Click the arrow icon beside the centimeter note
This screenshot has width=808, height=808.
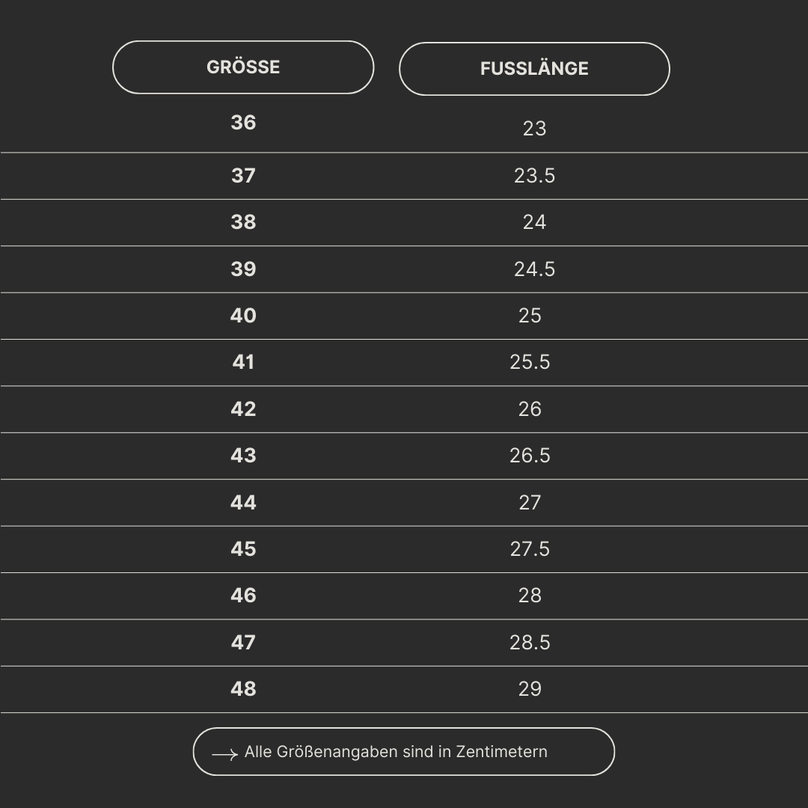[x=224, y=755]
